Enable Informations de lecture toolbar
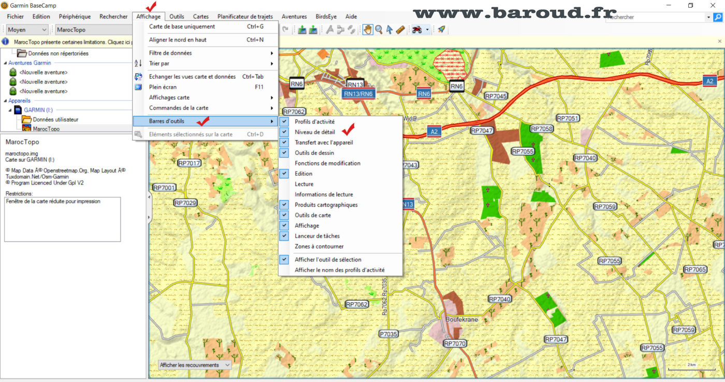 click(x=340, y=194)
